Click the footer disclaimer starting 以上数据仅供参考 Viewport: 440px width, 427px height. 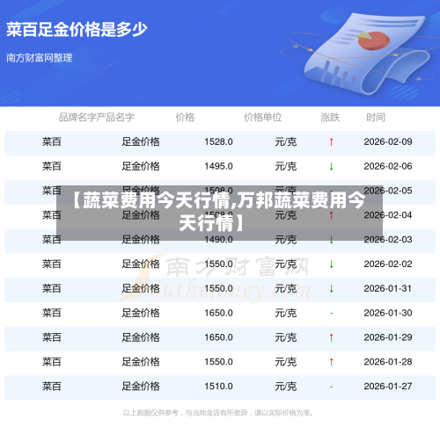click(218, 413)
